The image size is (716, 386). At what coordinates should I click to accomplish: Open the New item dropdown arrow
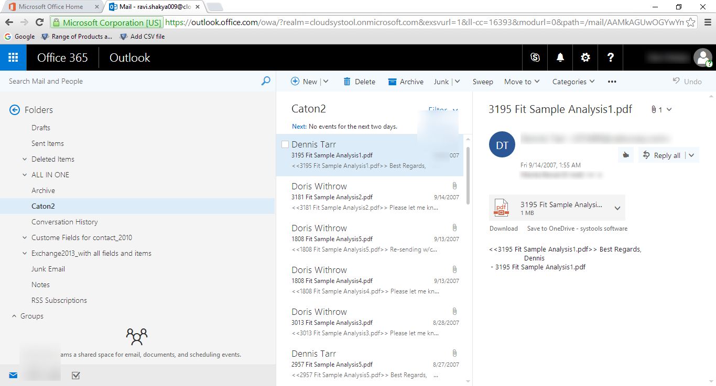pyautogui.click(x=326, y=82)
